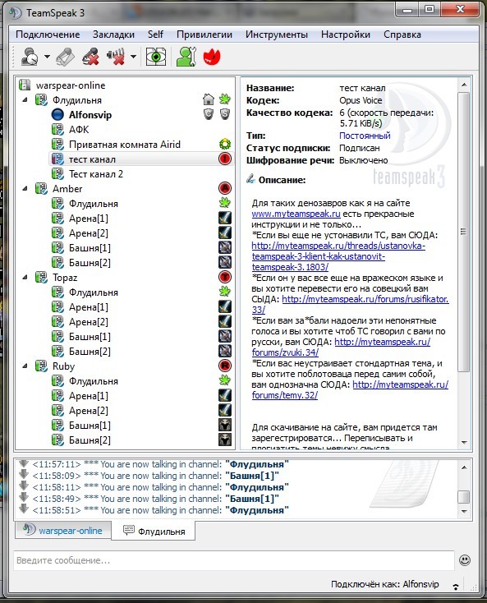Click the tower icon on Amber Башня[2]

click(225, 262)
